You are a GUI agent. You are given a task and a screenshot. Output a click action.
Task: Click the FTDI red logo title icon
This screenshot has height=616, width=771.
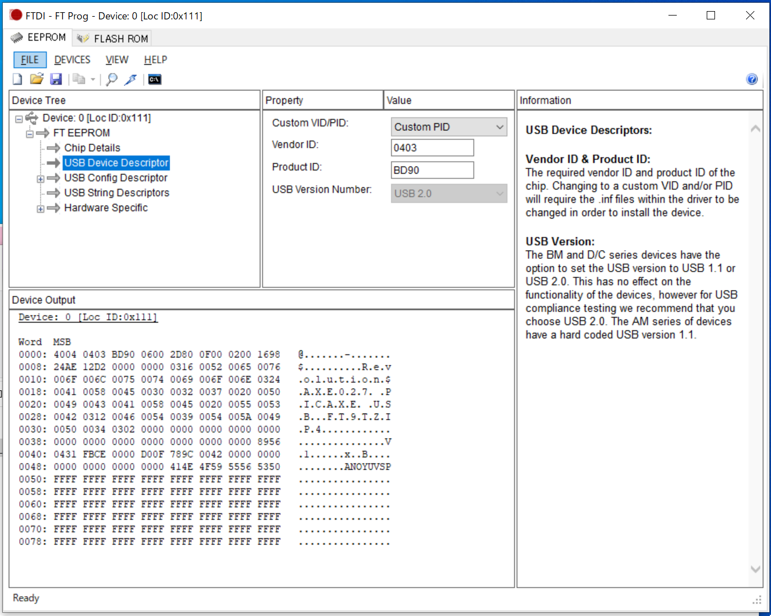point(16,16)
